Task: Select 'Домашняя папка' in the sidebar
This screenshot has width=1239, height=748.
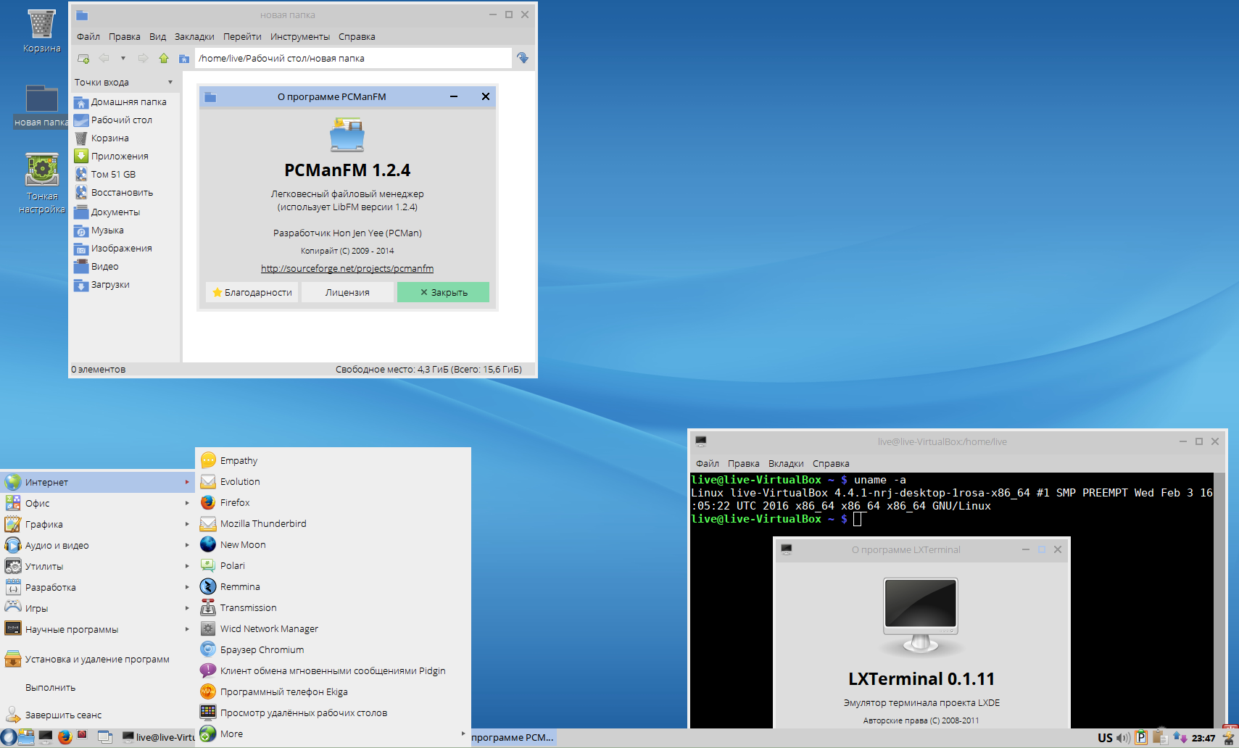Action: coord(125,102)
